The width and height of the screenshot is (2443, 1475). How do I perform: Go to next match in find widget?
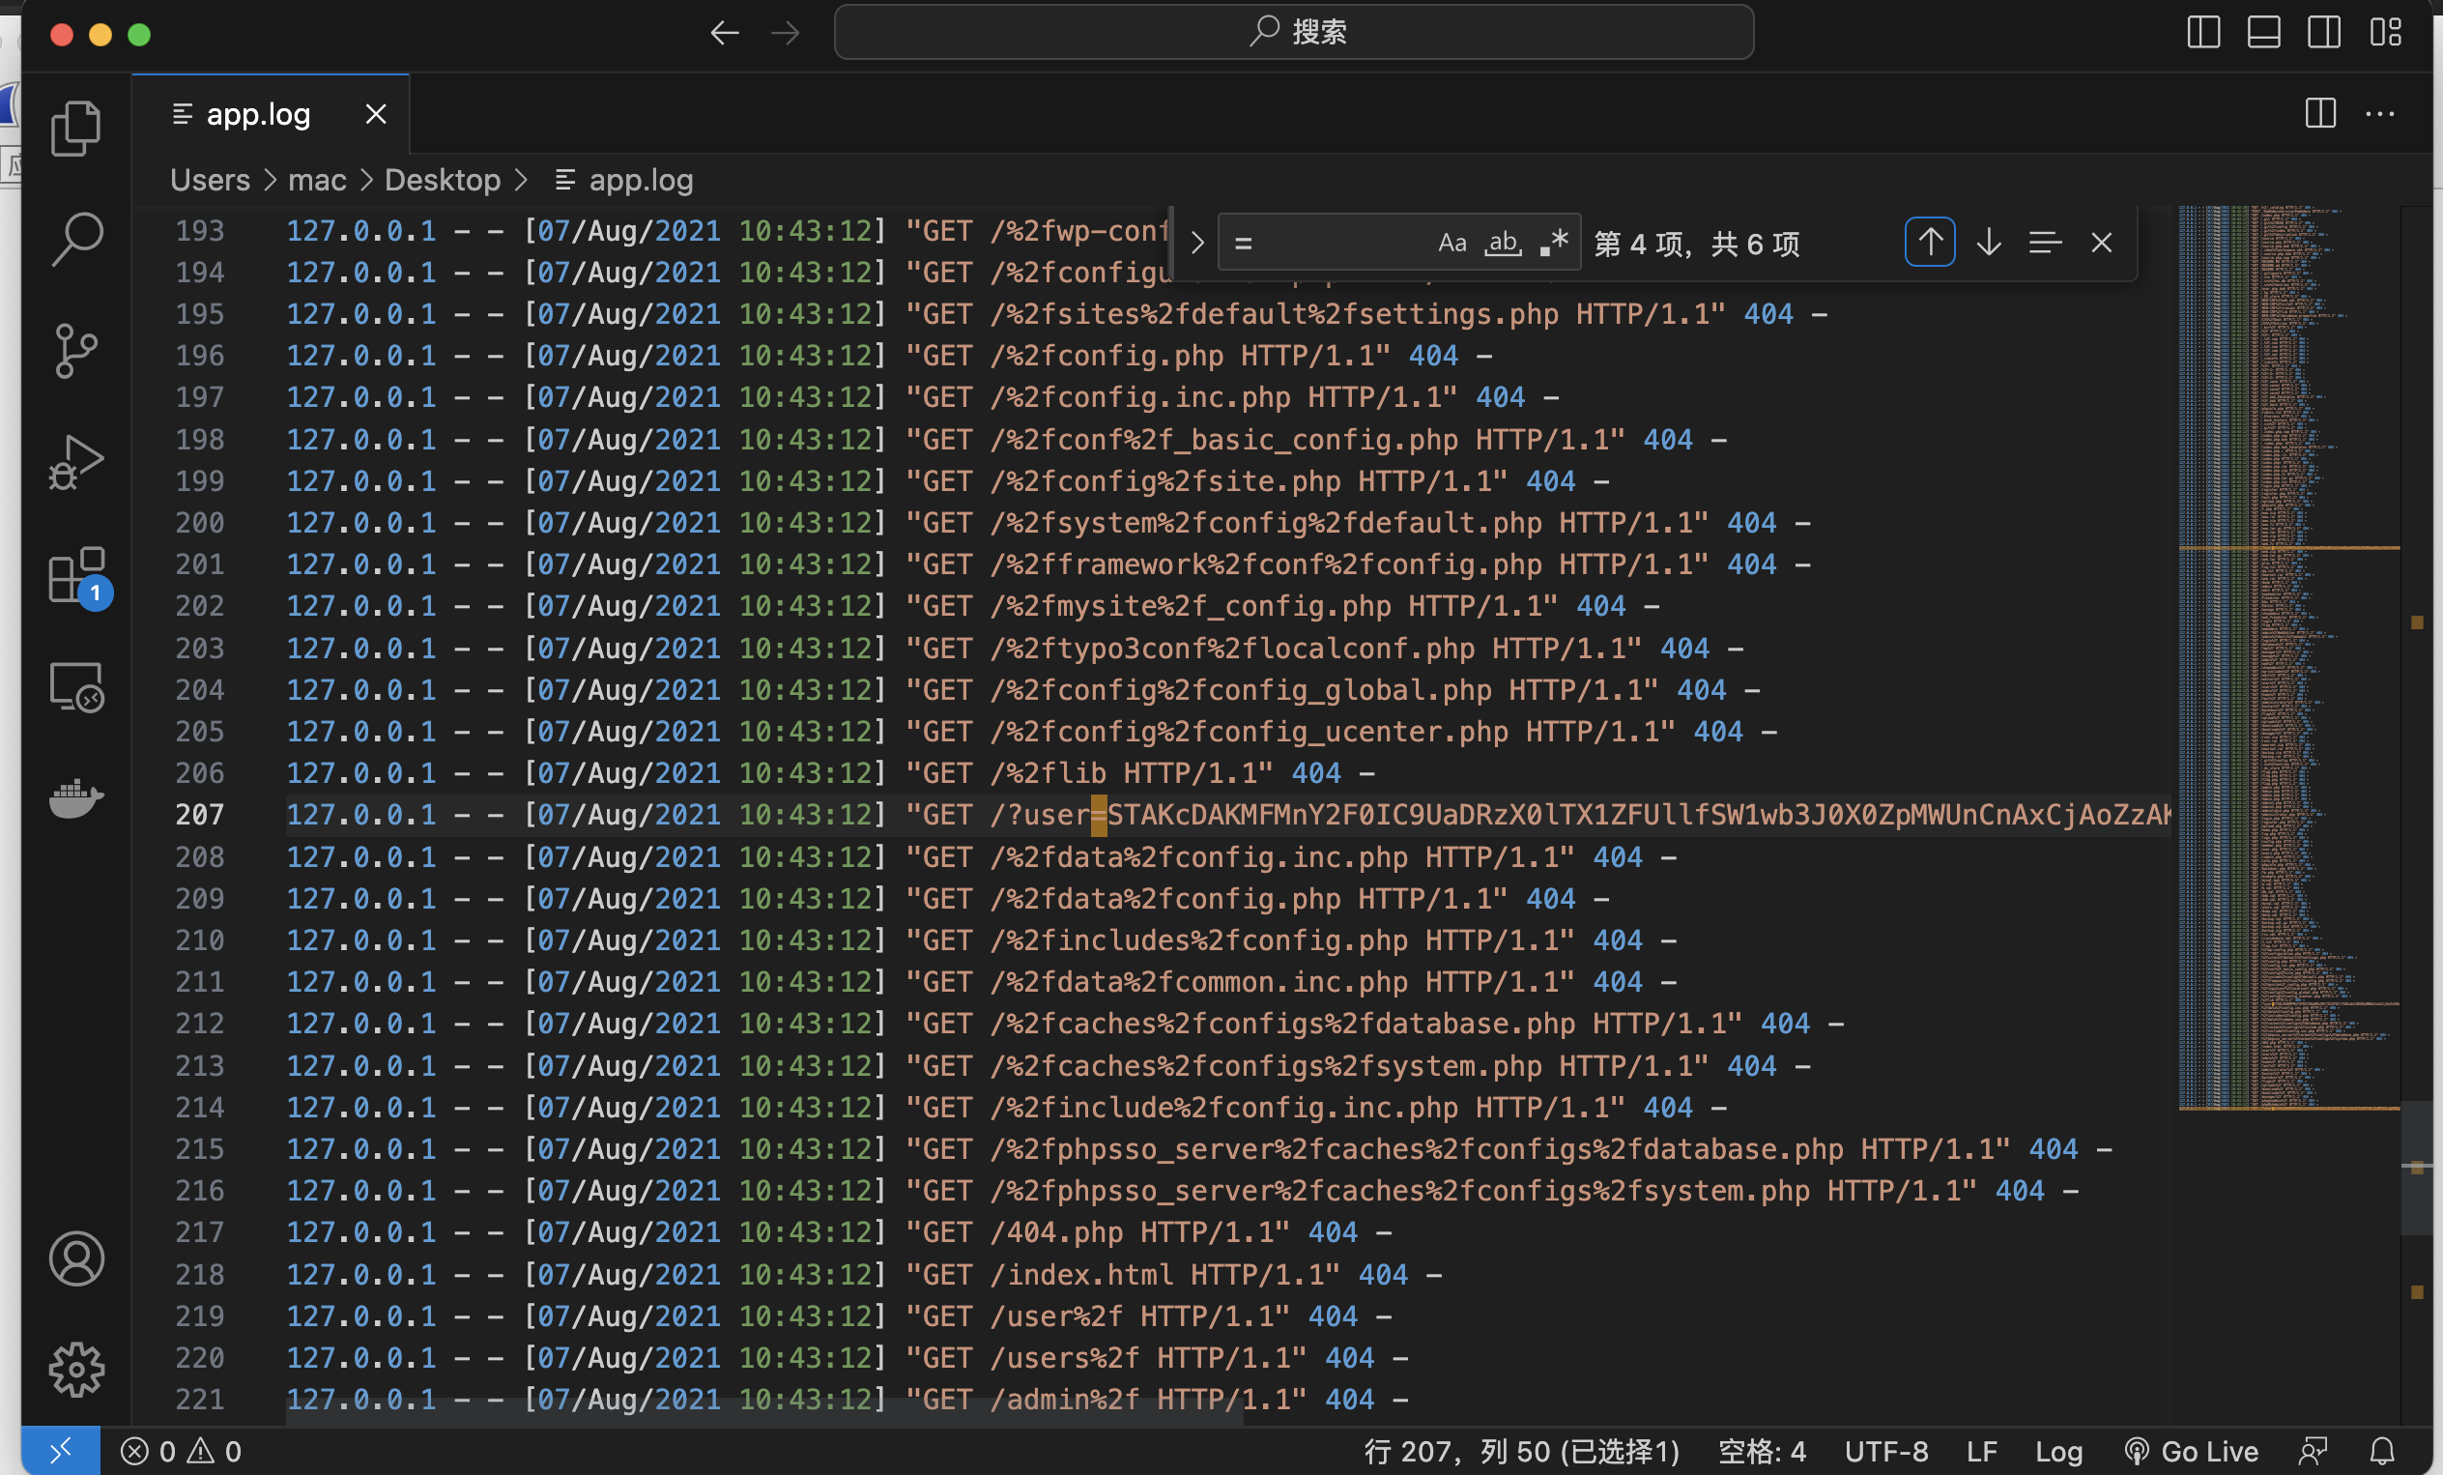(1989, 242)
